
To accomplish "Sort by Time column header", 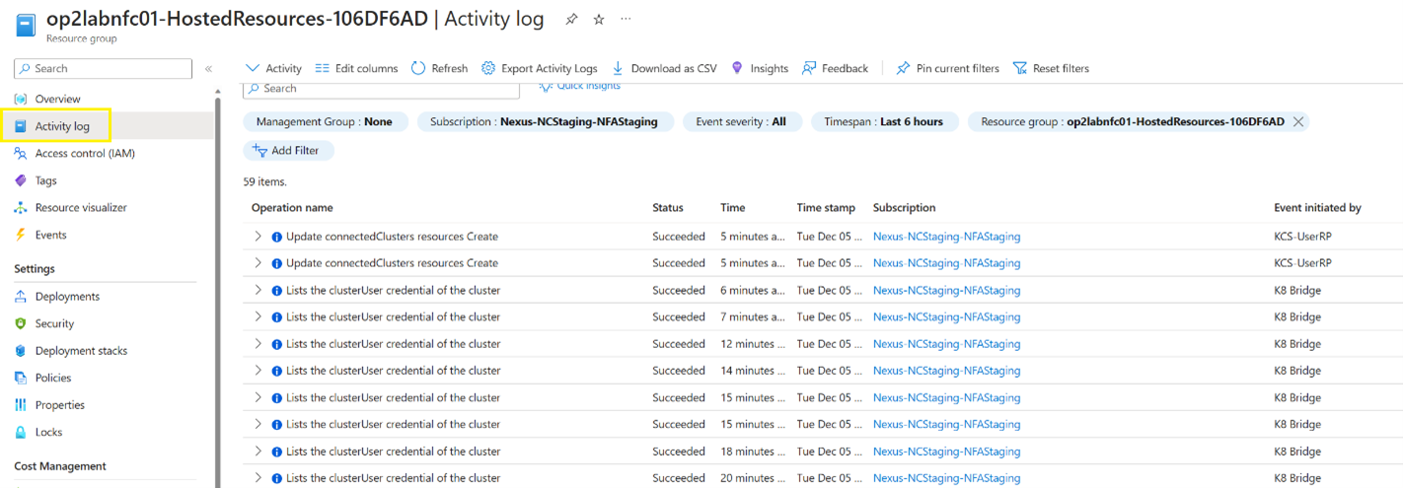I will point(733,208).
